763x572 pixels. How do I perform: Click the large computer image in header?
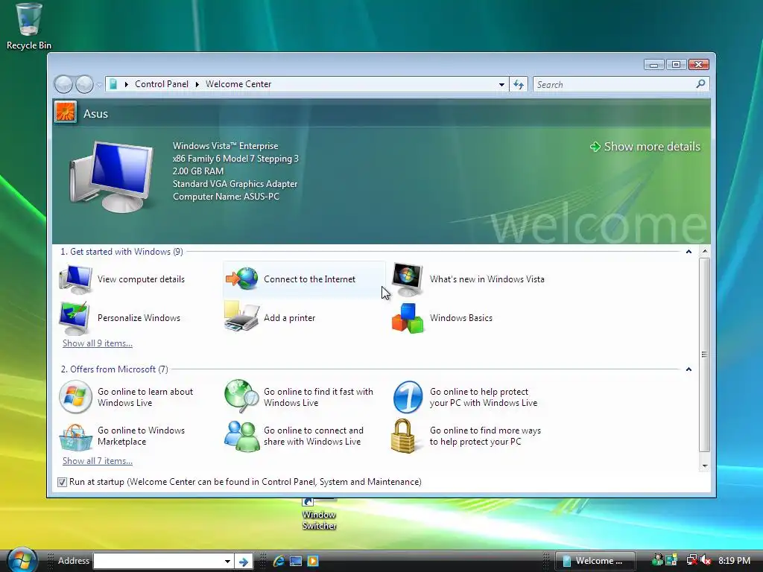(111, 176)
